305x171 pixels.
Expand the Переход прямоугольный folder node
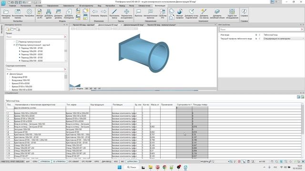[x=14, y=42]
